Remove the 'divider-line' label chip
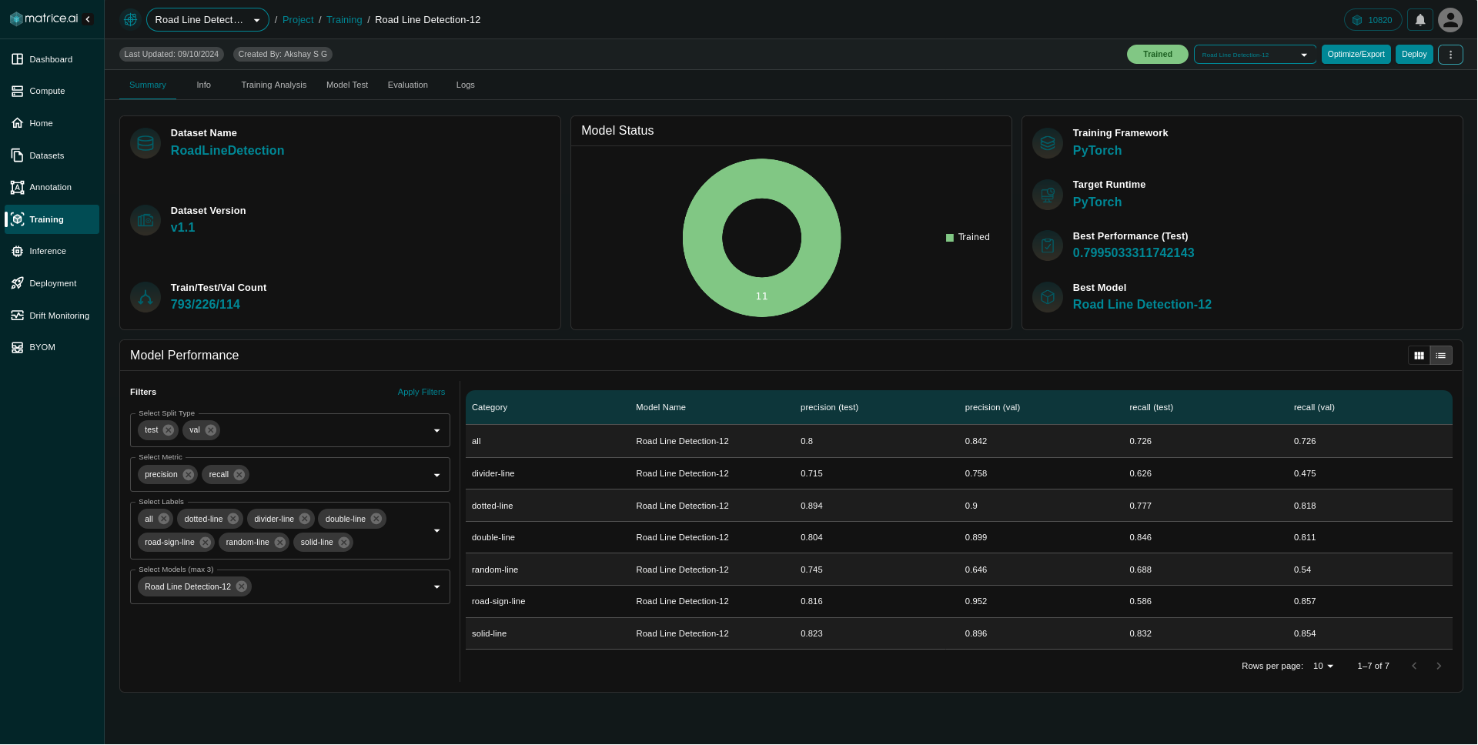The width and height of the screenshot is (1478, 745). click(305, 519)
